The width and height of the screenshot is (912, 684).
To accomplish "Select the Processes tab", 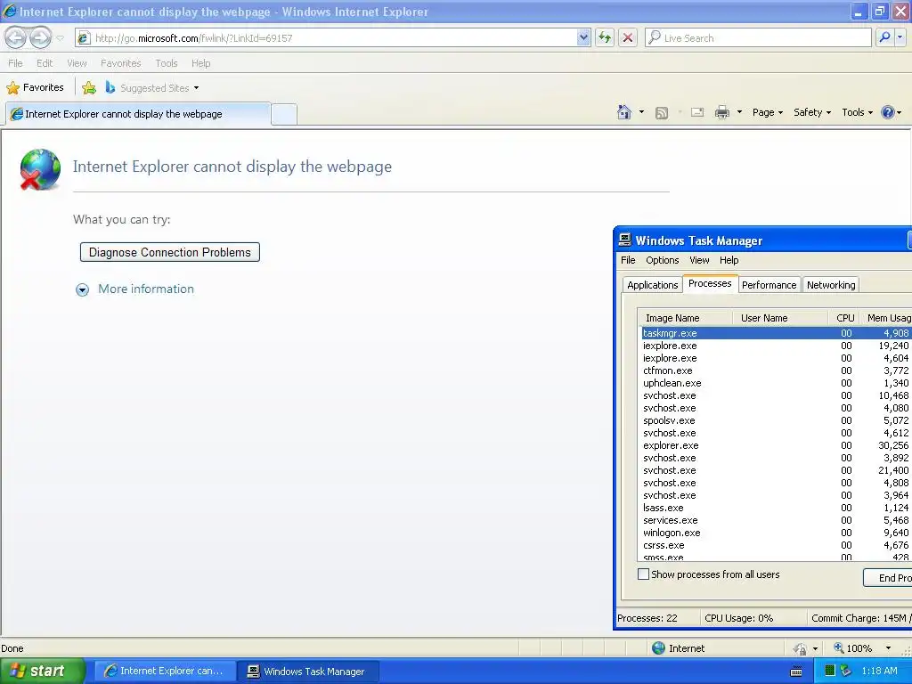I will (710, 283).
